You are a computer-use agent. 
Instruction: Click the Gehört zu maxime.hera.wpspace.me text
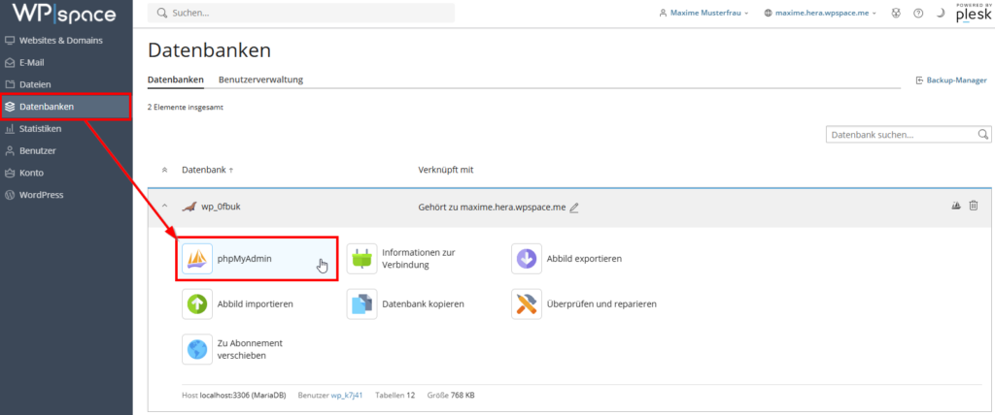point(492,207)
